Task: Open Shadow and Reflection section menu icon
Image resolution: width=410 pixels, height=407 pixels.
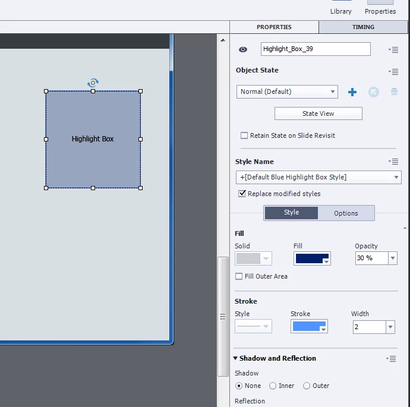Action: (x=391, y=359)
